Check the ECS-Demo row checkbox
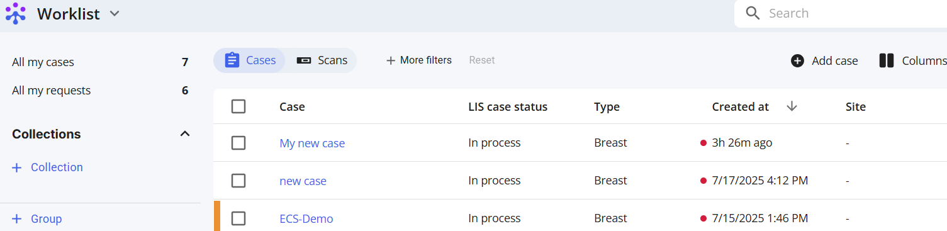 pos(238,218)
